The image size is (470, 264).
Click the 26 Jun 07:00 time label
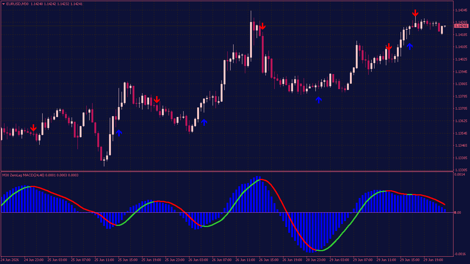point(222,260)
